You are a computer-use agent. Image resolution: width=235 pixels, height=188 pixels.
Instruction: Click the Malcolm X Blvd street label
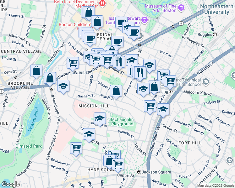click(197, 93)
